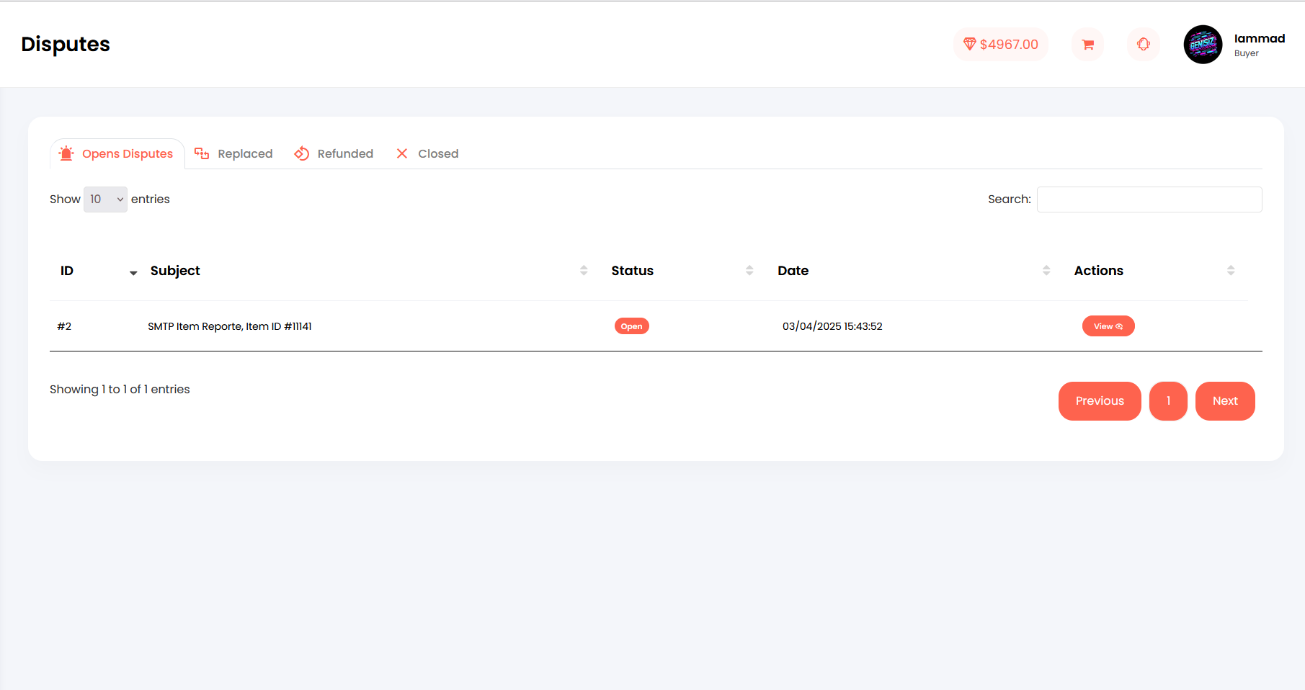This screenshot has width=1305, height=690.
Task: Click the support headset icon
Action: tap(1143, 45)
